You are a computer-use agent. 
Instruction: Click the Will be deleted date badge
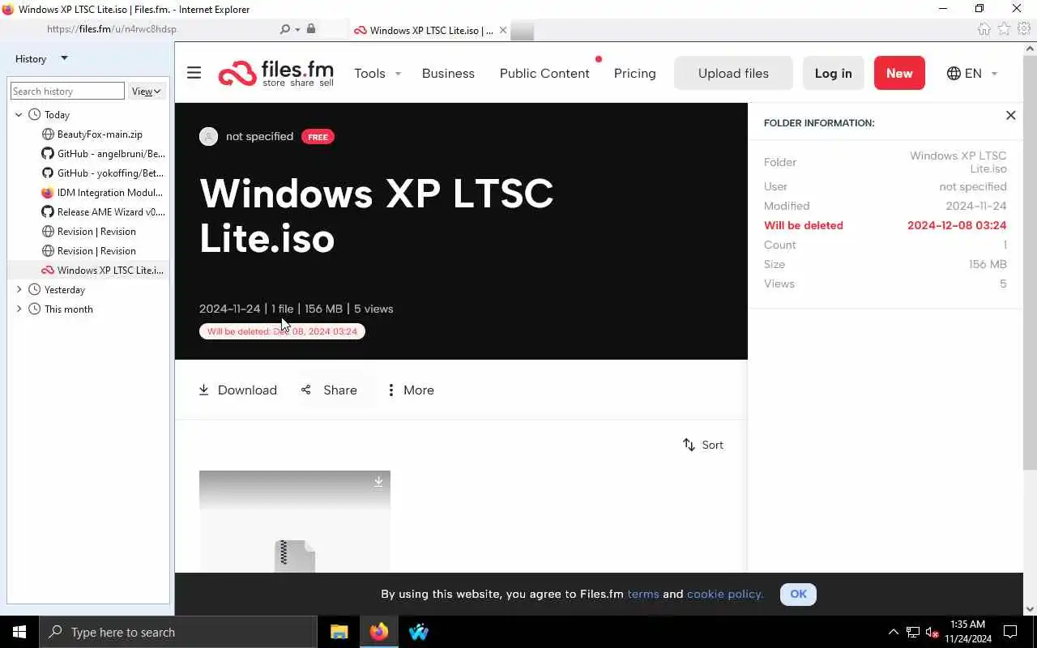click(282, 331)
